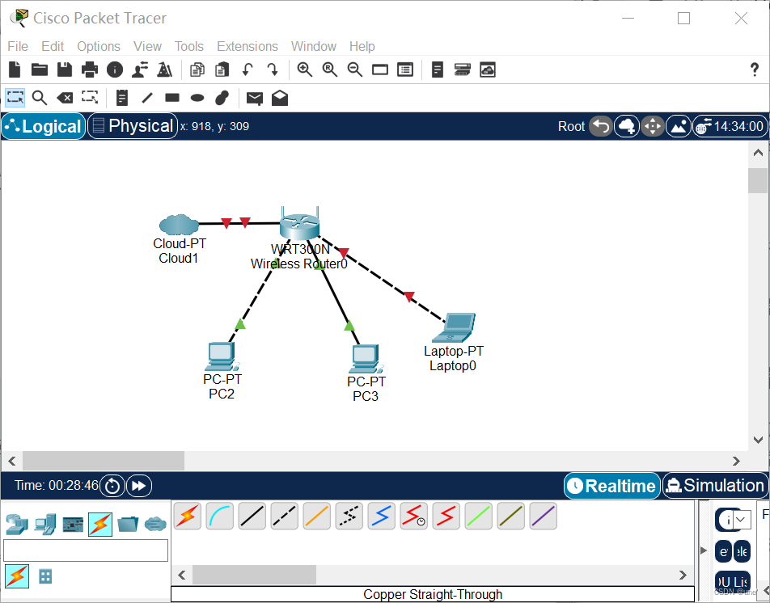Click the Back navigation button next to Root

tap(601, 127)
